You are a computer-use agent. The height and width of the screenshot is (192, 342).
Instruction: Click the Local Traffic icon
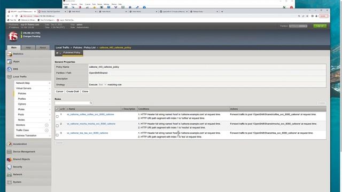tap(10, 77)
